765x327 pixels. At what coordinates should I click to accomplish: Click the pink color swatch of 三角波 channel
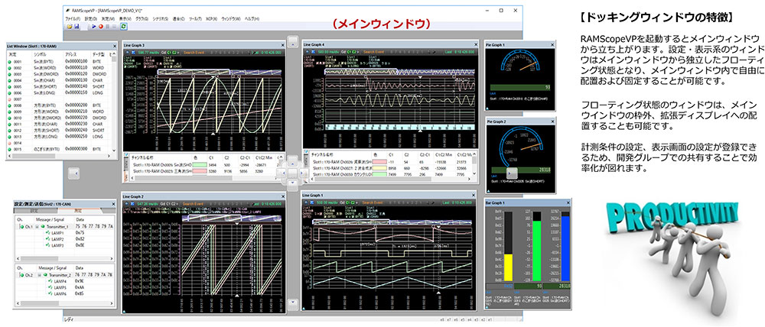[x=198, y=171]
